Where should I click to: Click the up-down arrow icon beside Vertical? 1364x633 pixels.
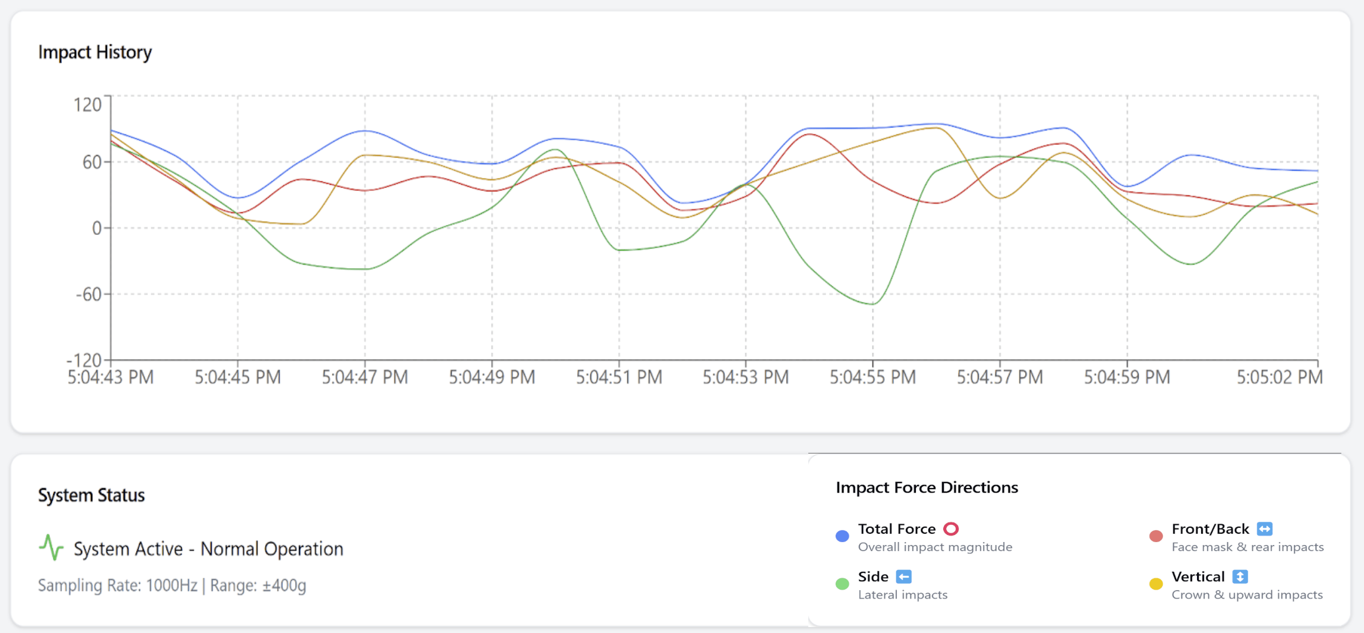1240,577
